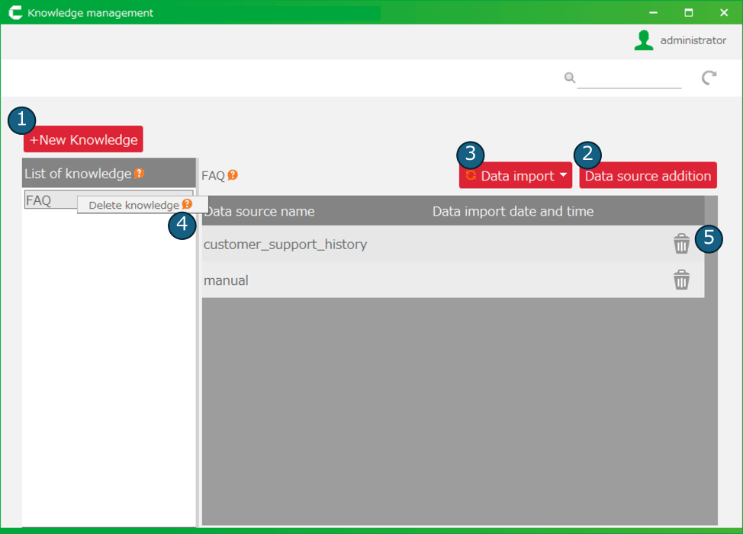Click trash icon for the manual data source

pyautogui.click(x=681, y=280)
